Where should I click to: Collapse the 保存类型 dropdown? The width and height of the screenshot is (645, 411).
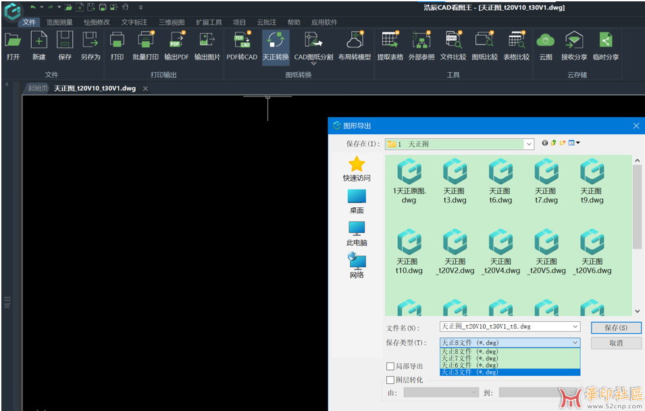click(x=575, y=342)
